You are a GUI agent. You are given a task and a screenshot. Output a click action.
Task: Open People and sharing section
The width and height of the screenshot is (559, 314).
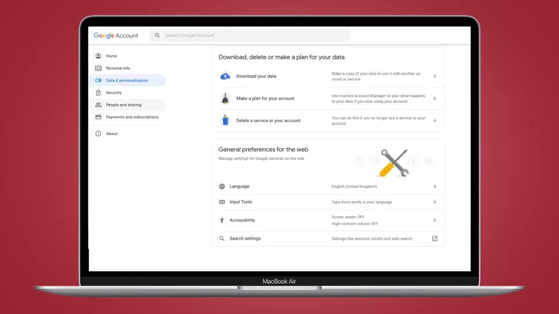pos(127,105)
